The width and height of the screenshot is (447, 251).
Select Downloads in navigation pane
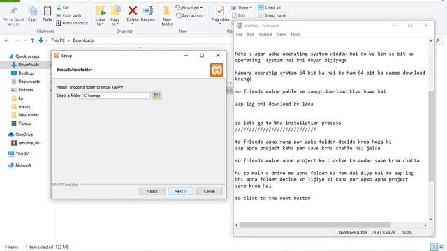click(x=25, y=65)
